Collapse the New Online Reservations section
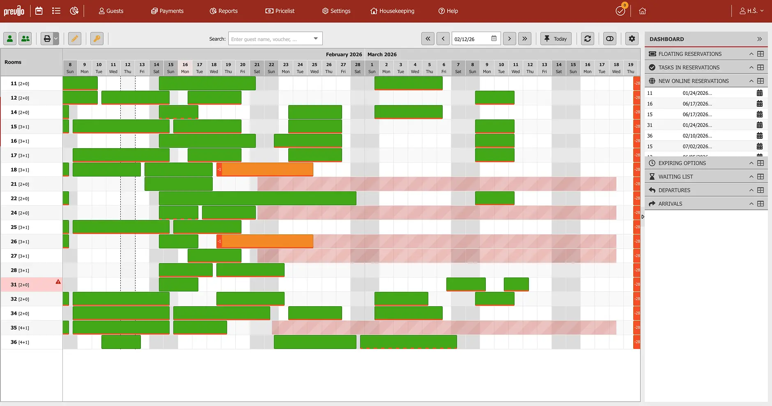Screen dimensions: 772x406 (751, 81)
